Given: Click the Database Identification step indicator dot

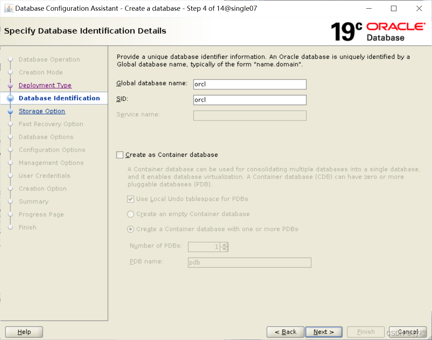Looking at the screenshot, I should pyautogui.click(x=11, y=98).
